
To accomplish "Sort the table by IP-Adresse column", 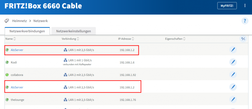I will [126, 39].
